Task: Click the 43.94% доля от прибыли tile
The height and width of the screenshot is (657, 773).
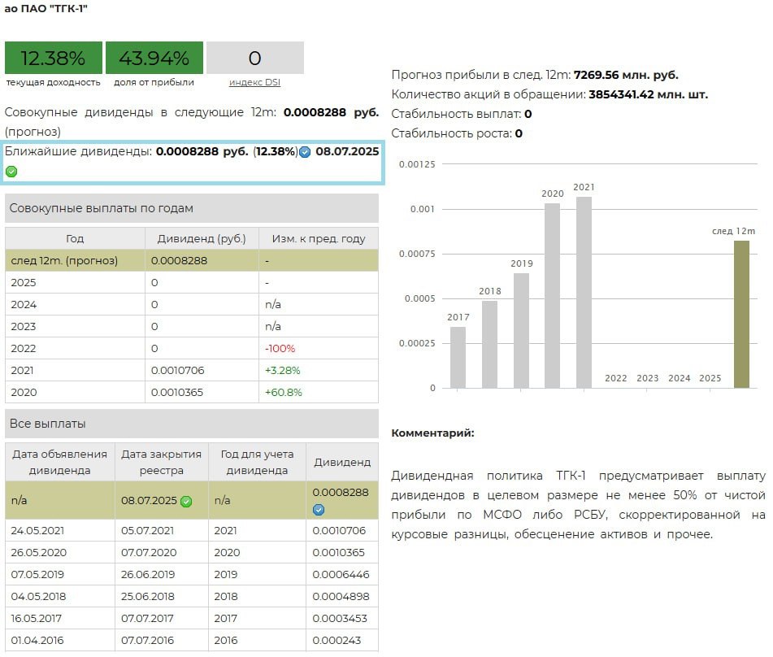Action: coord(154,59)
